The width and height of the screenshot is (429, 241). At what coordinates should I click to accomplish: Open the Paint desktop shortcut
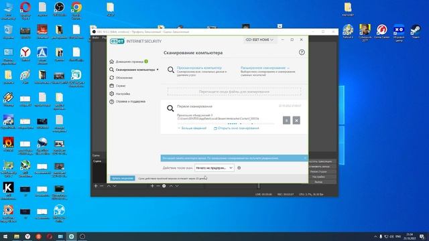click(x=25, y=77)
